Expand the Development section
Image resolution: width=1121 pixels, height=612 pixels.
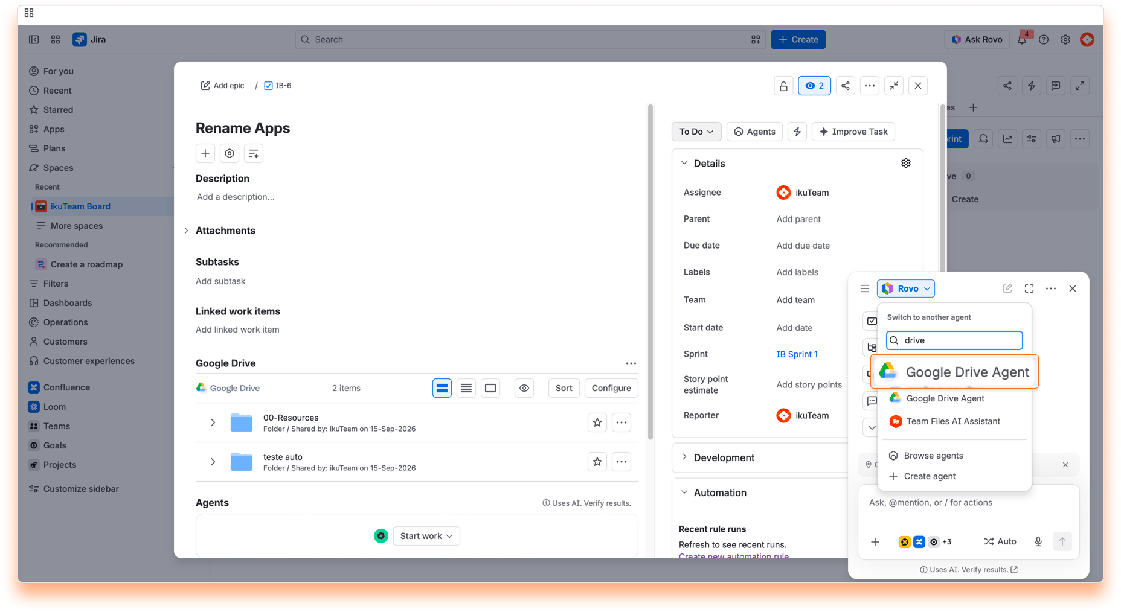(684, 457)
